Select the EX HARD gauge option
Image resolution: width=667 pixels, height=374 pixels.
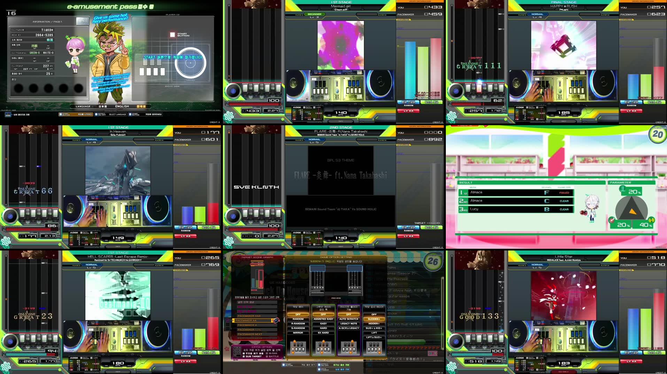click(x=323, y=333)
